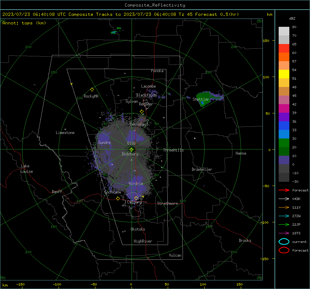The image size is (310, 289).
Task: Click the white plus marker west of Hanna
Action: coord(195,138)
